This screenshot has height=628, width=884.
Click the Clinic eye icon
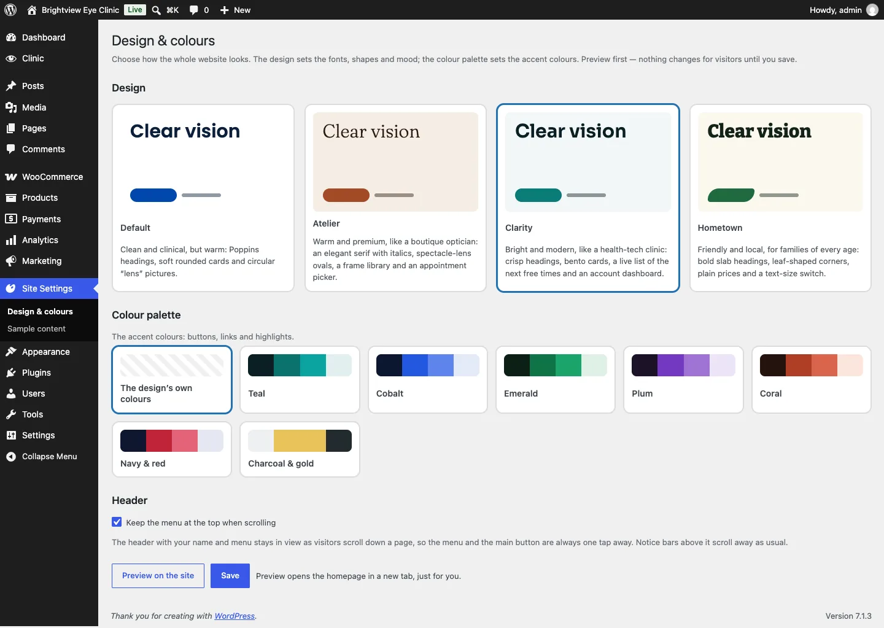click(x=11, y=58)
